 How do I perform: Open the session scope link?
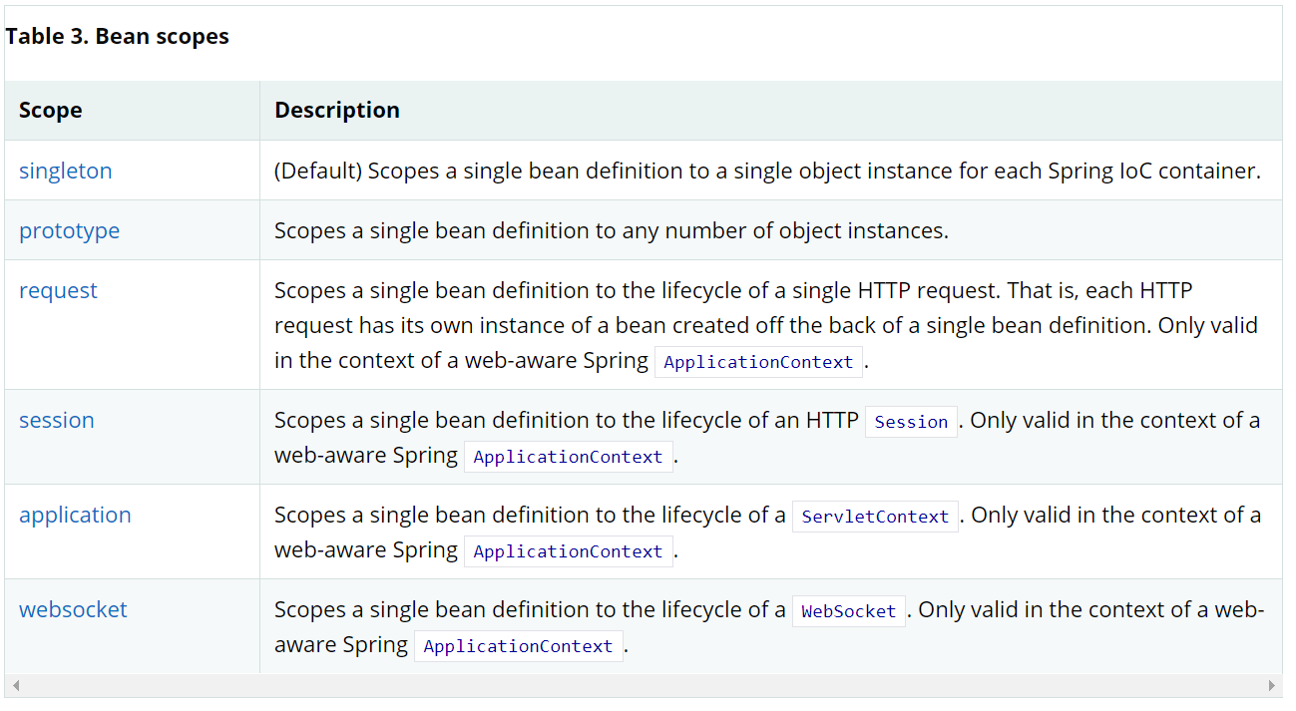pos(57,420)
